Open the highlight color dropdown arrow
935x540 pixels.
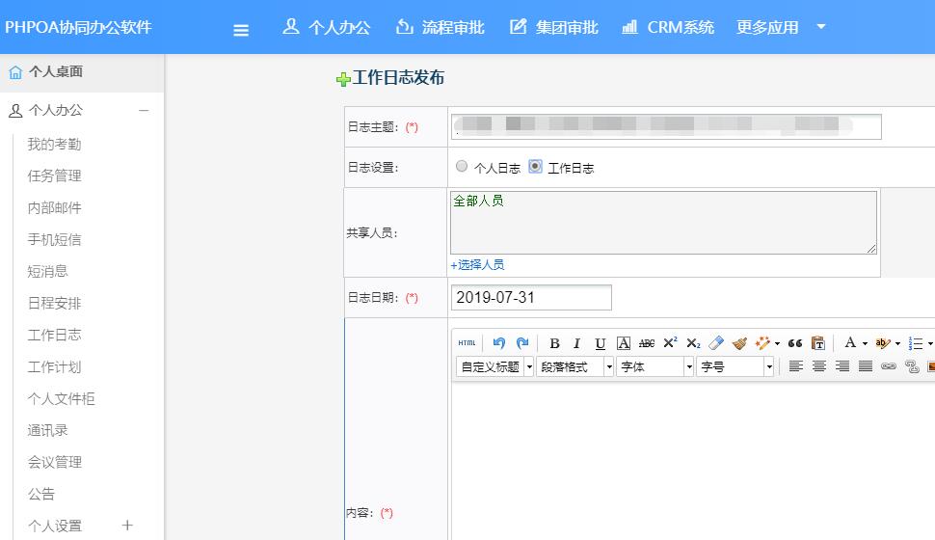tap(897, 343)
